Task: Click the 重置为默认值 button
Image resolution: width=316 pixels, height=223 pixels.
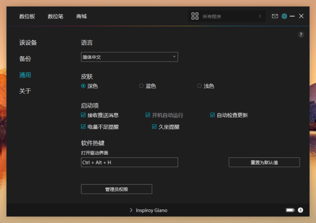Action: 264,162
